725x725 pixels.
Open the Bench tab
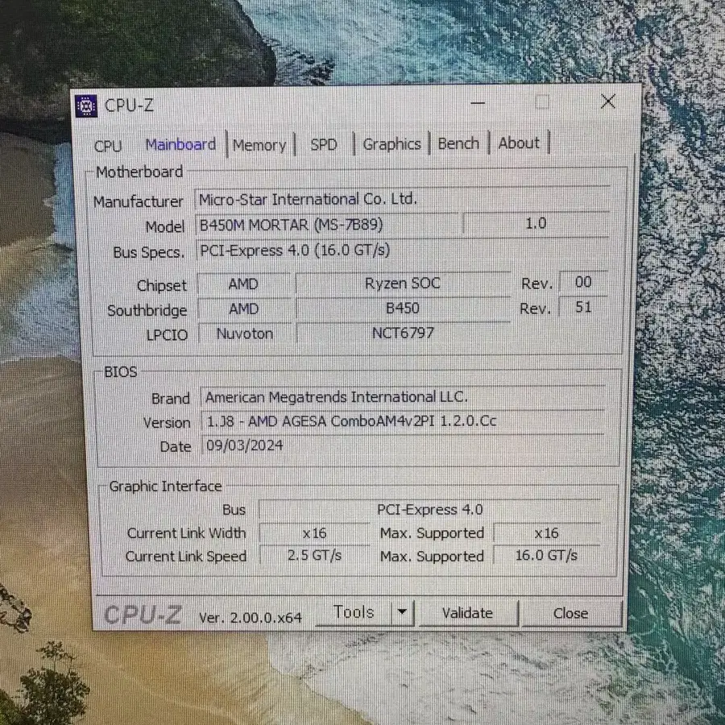pyautogui.click(x=458, y=143)
